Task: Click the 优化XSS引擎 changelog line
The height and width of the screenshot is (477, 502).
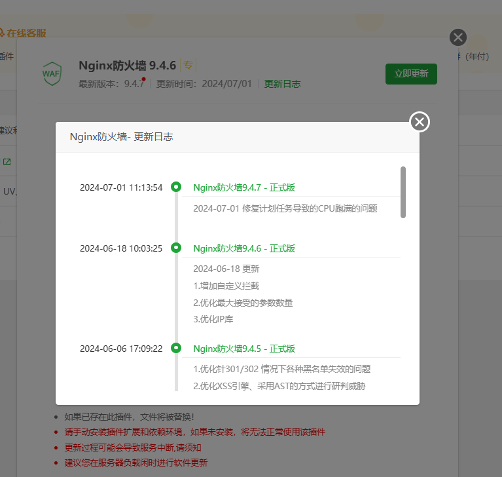Action: coord(279,386)
